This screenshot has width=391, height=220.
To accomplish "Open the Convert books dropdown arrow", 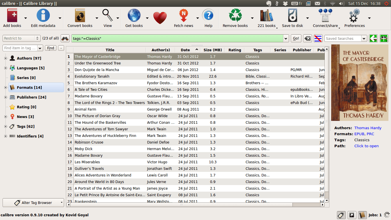I will pyautogui.click(x=97, y=18).
